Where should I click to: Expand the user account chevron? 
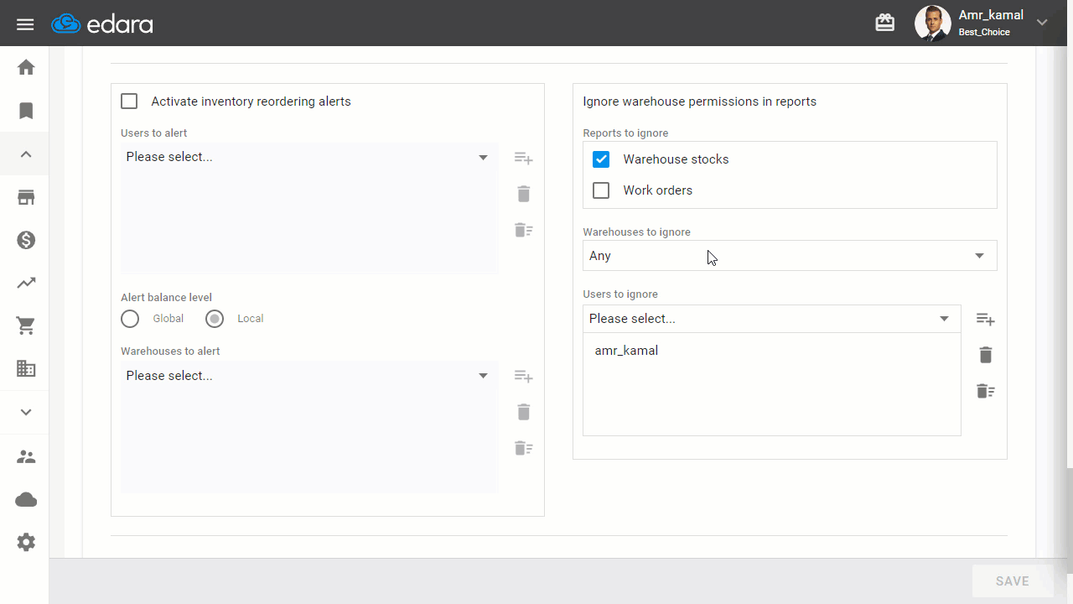tap(1042, 23)
